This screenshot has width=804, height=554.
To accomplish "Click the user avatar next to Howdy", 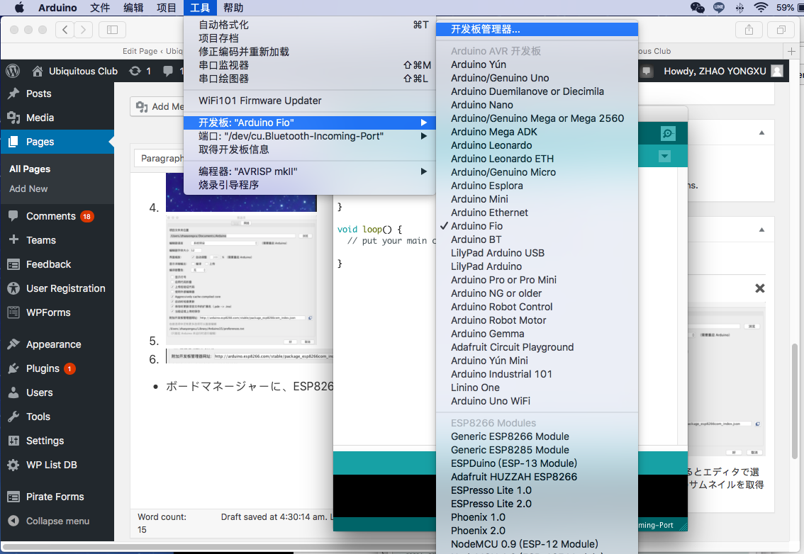I will pyautogui.click(x=777, y=72).
